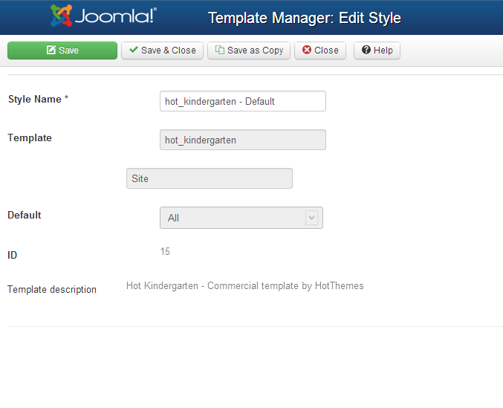Click the checkmark icon on Save & Close
The height and width of the screenshot is (408, 503).
[x=134, y=50]
